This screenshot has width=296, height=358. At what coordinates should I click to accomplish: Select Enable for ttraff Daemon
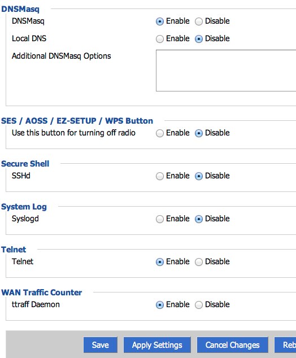160,305
